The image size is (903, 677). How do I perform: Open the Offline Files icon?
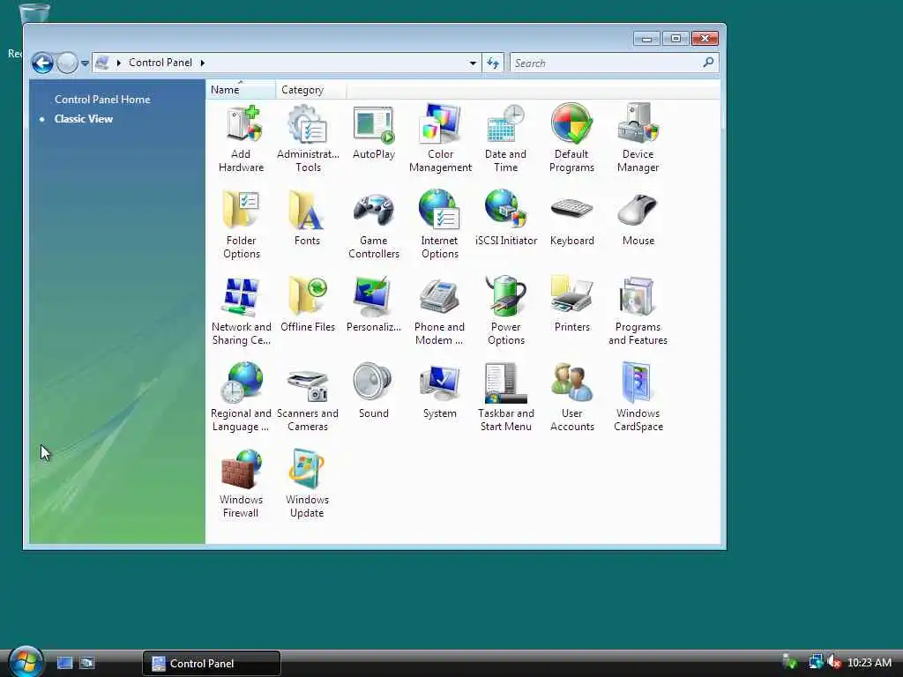click(x=308, y=305)
